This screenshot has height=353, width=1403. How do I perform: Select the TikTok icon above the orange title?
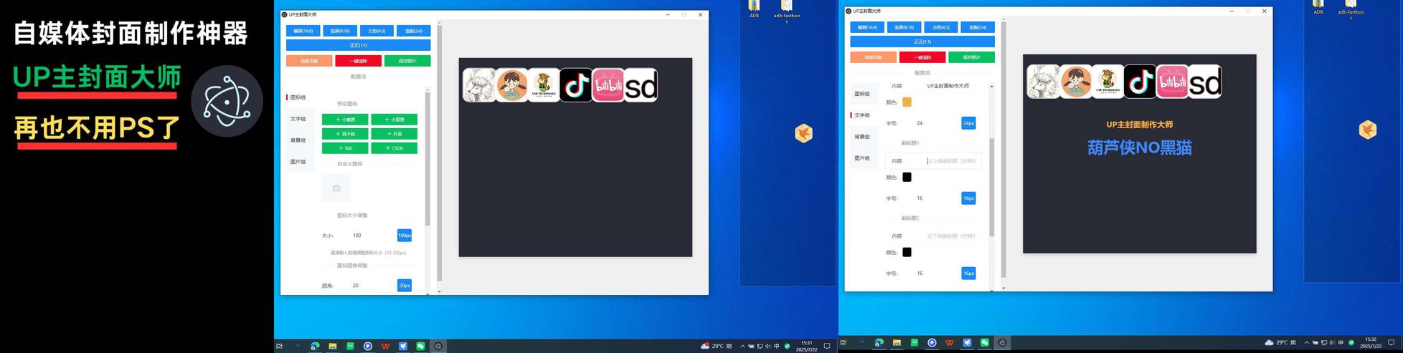(1140, 82)
